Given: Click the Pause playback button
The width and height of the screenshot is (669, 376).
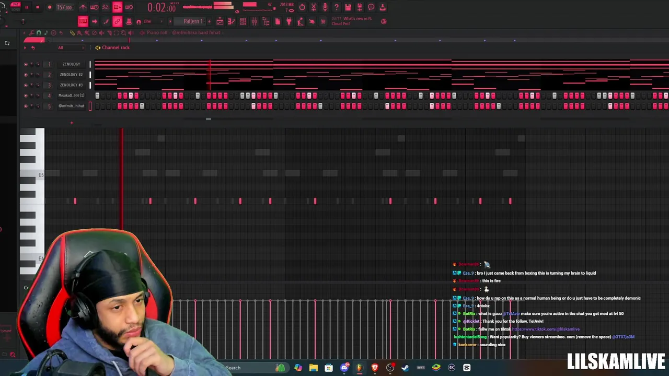Looking at the screenshot, I should 26,7.
